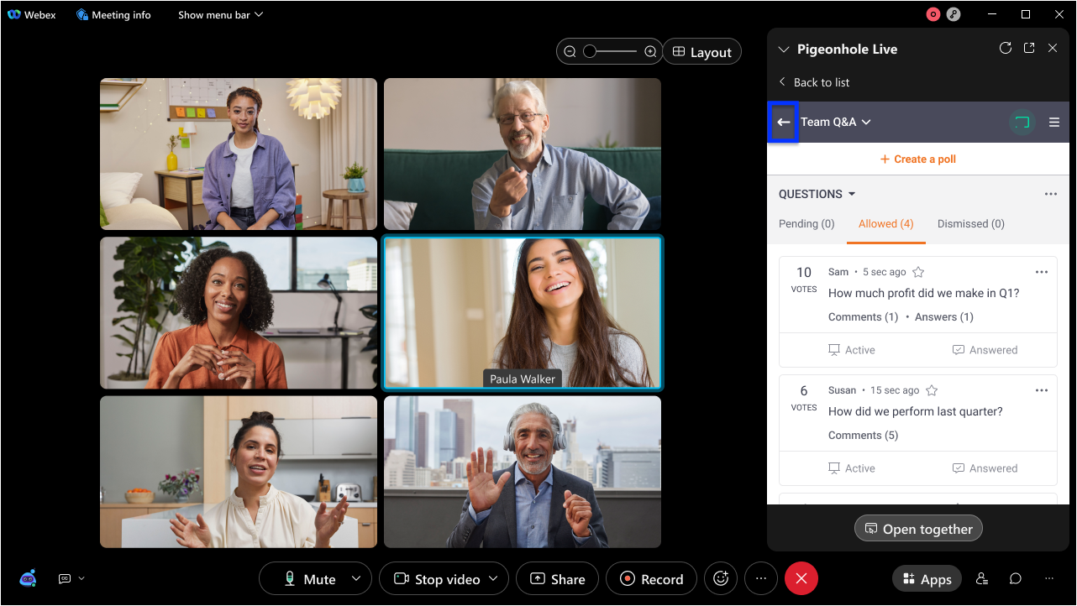
Task: Open the reactions emoji button
Action: point(720,578)
